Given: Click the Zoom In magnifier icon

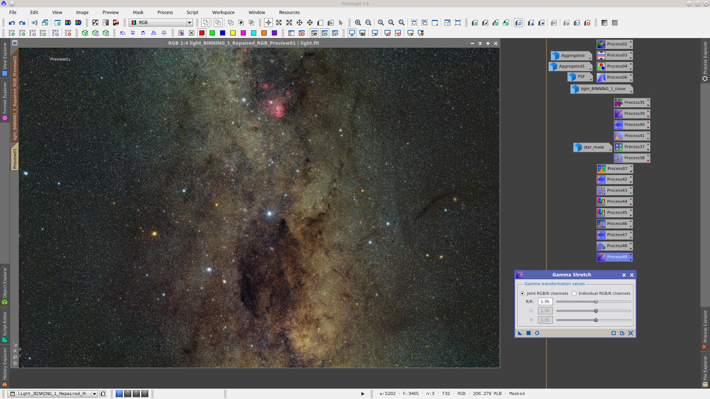Looking at the screenshot, I should click(358, 23).
